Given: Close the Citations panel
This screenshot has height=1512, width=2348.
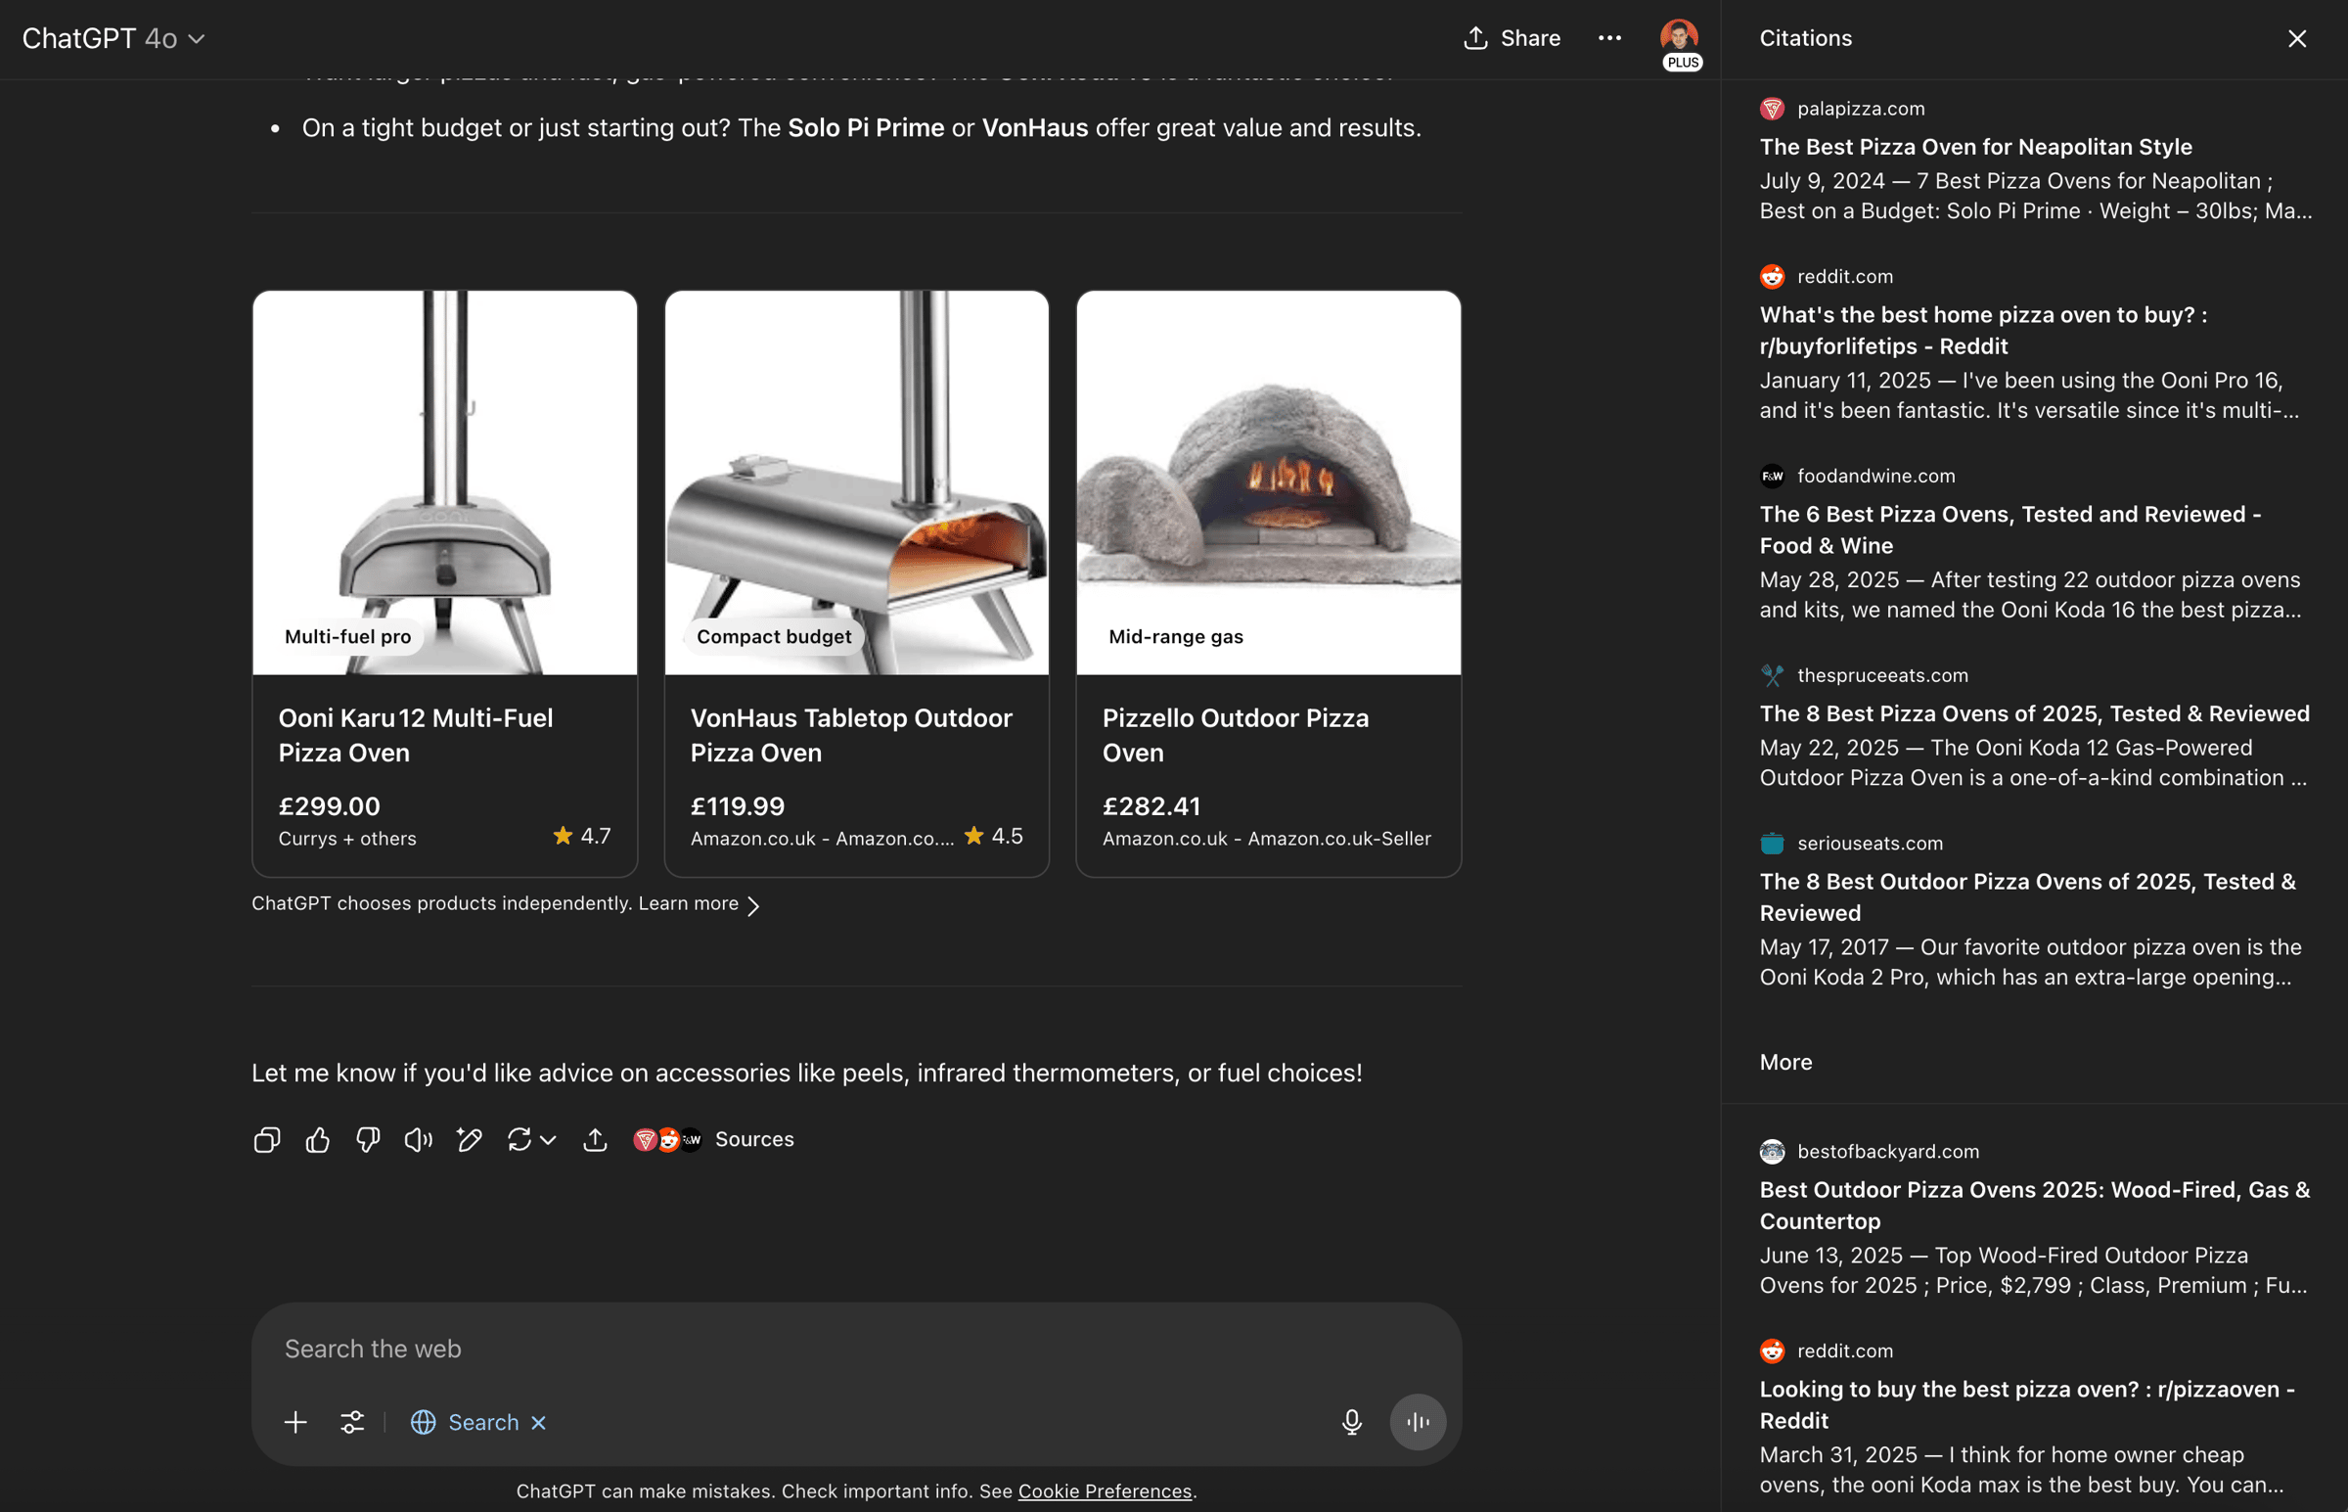Looking at the screenshot, I should coord(2297,38).
